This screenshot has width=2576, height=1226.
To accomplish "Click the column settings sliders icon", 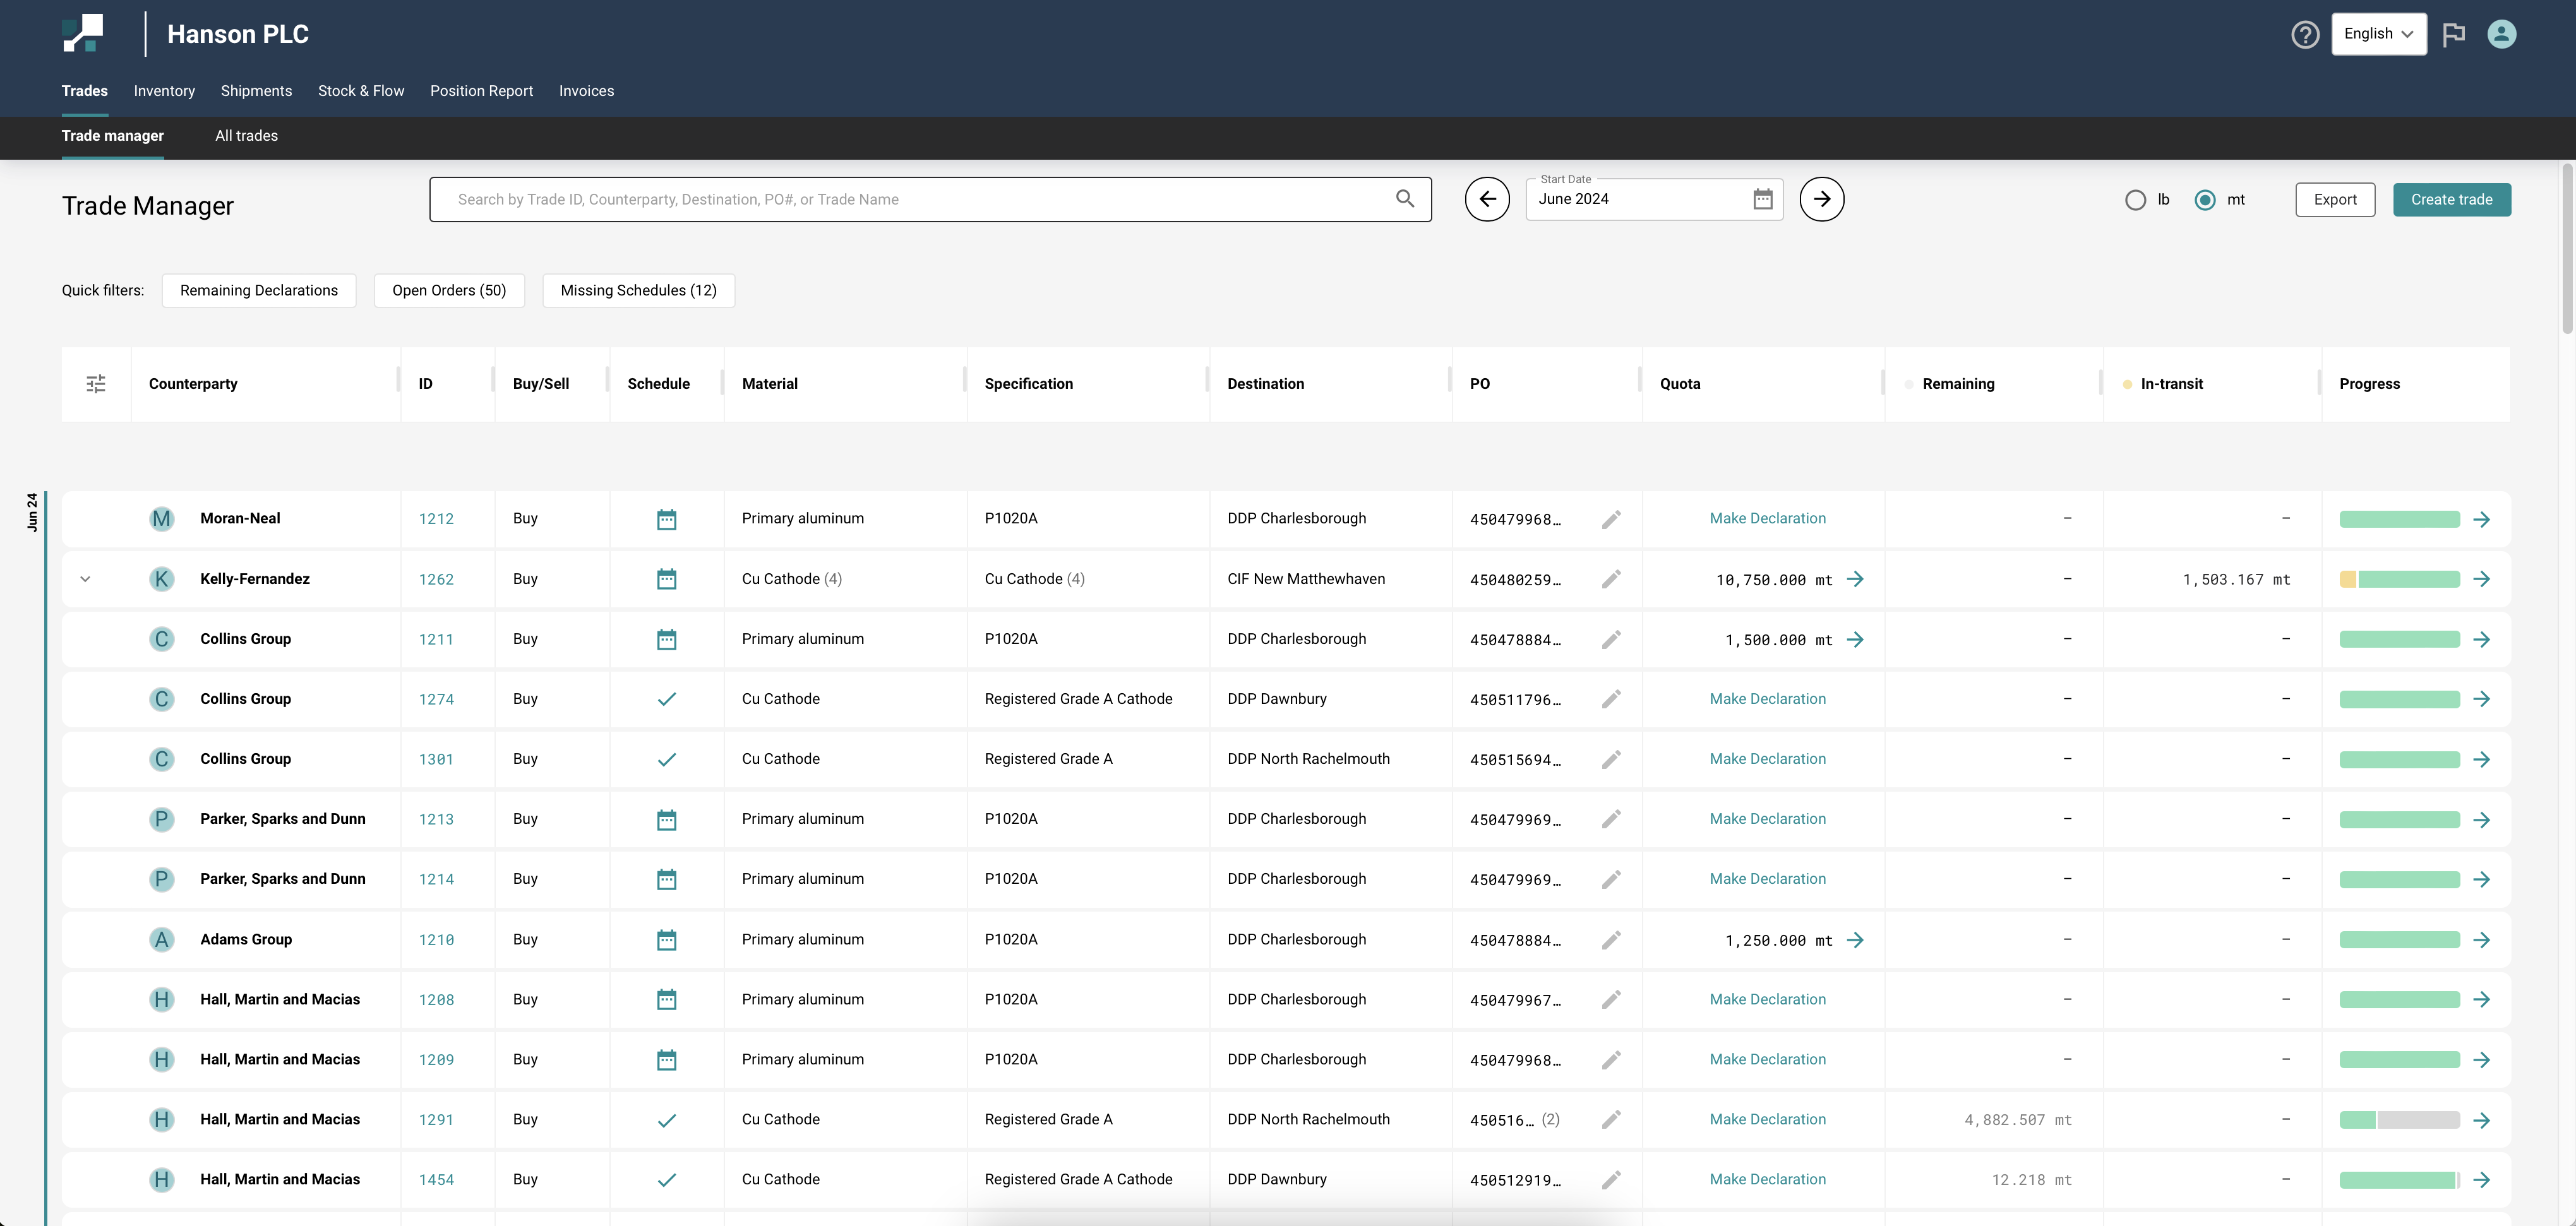I will pyautogui.click(x=96, y=384).
